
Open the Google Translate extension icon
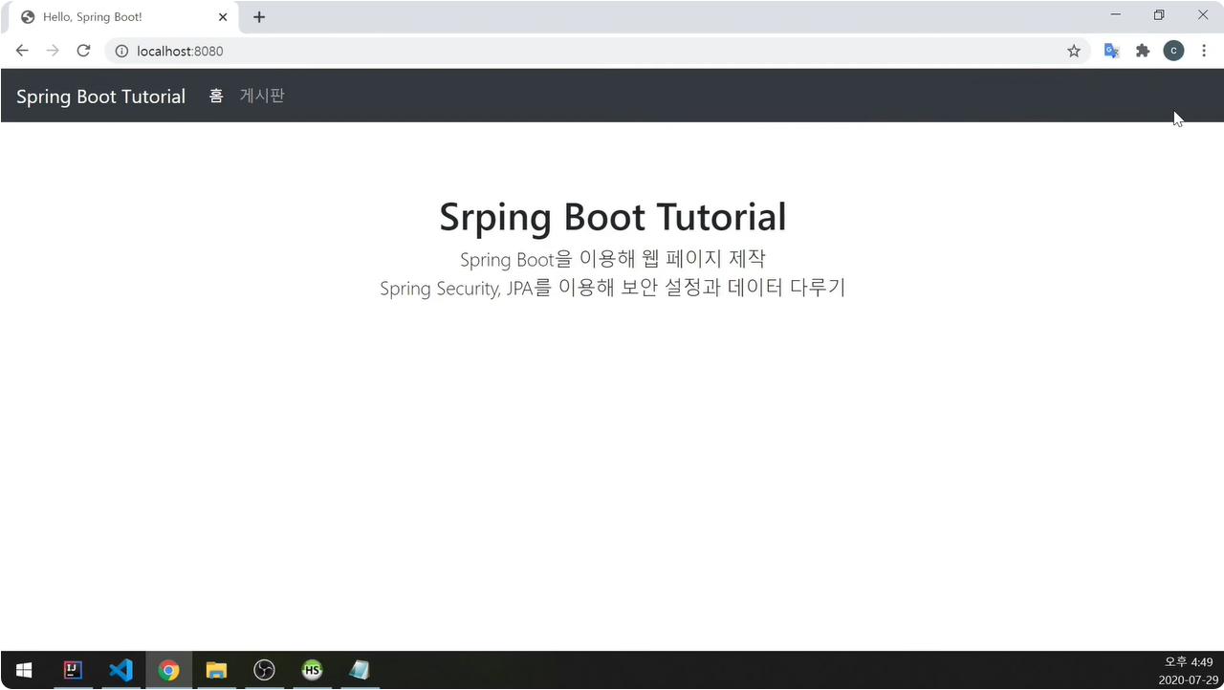point(1111,51)
